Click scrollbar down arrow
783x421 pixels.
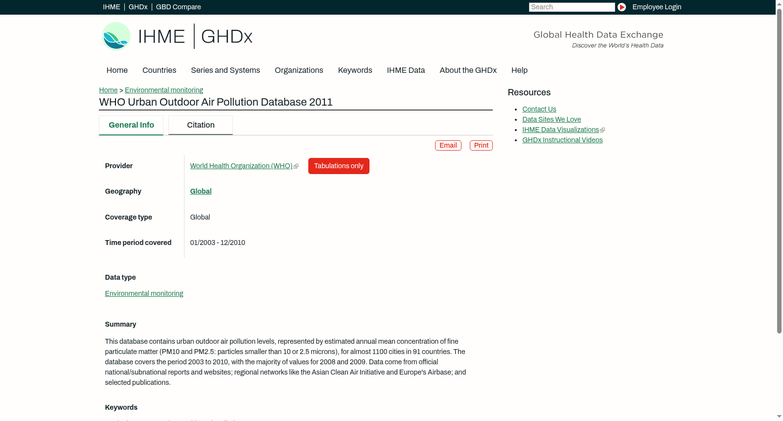(779, 417)
